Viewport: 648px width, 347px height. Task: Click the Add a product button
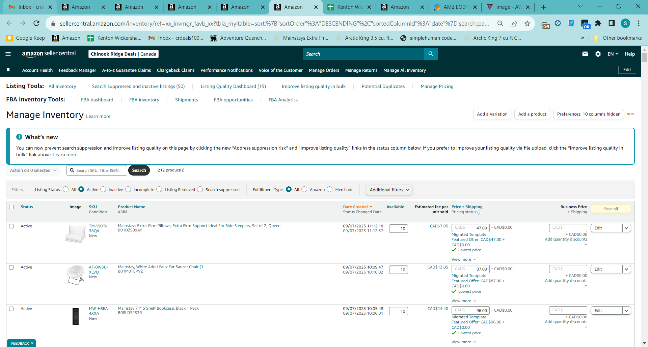(532, 114)
